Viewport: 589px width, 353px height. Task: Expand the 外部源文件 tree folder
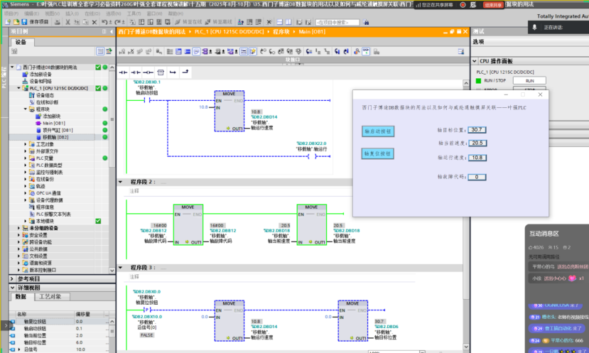pyautogui.click(x=26, y=151)
